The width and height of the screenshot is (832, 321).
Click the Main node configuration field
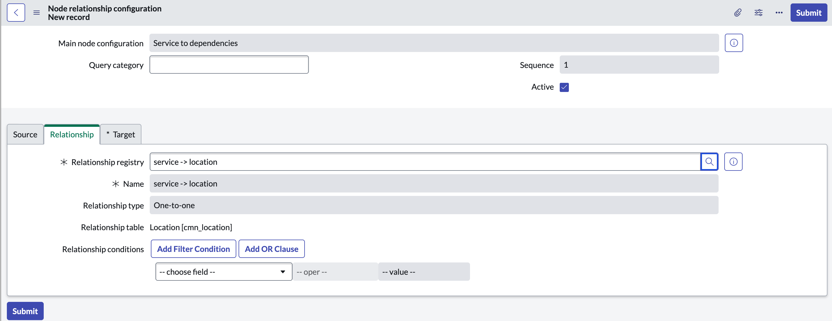(434, 43)
